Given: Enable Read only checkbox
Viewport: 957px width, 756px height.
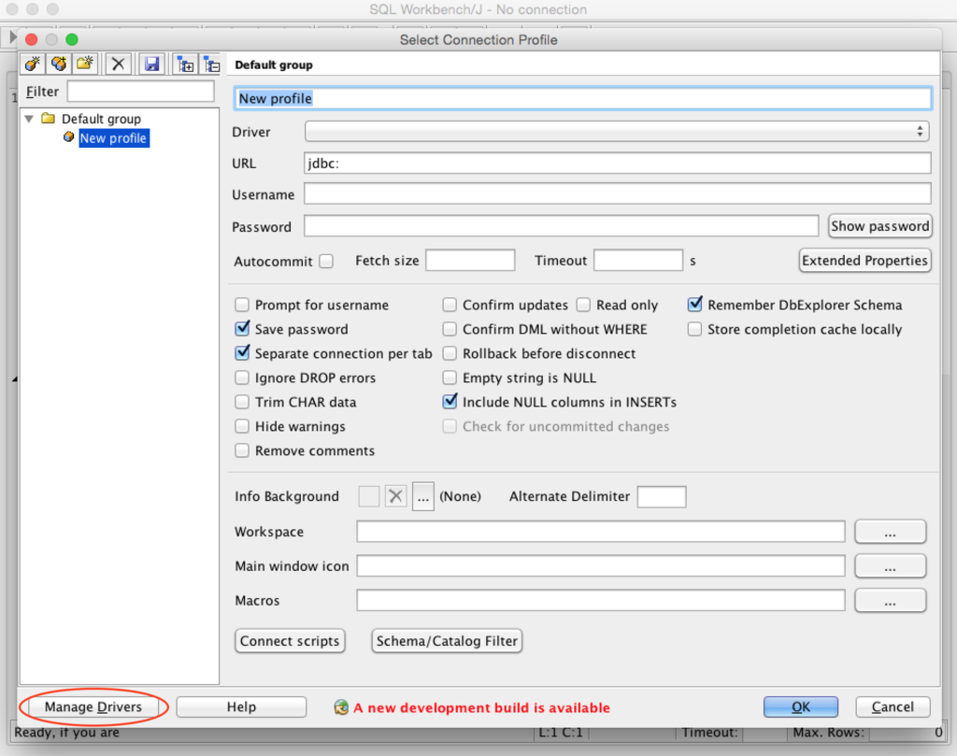Looking at the screenshot, I should pyautogui.click(x=583, y=305).
